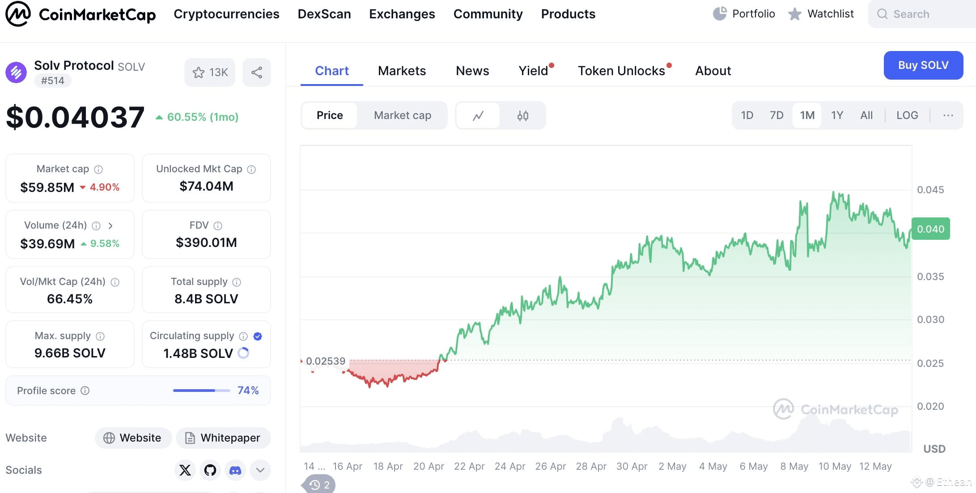Open the X (Twitter) social link
This screenshot has width=976, height=493.
pos(185,470)
